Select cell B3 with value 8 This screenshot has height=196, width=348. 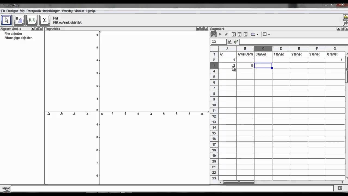[x=245, y=66]
